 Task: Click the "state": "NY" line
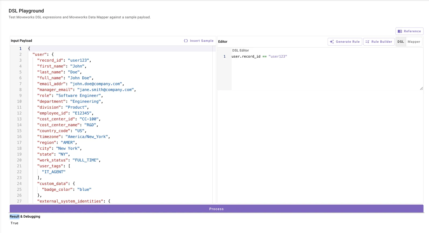[x=53, y=155]
